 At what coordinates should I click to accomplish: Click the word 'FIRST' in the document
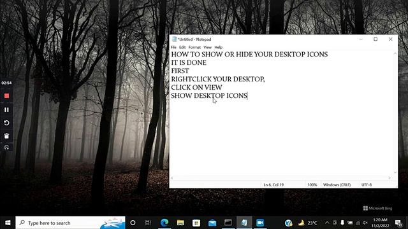coord(180,71)
